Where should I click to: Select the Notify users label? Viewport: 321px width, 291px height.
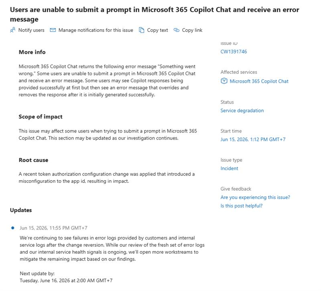tap(31, 30)
